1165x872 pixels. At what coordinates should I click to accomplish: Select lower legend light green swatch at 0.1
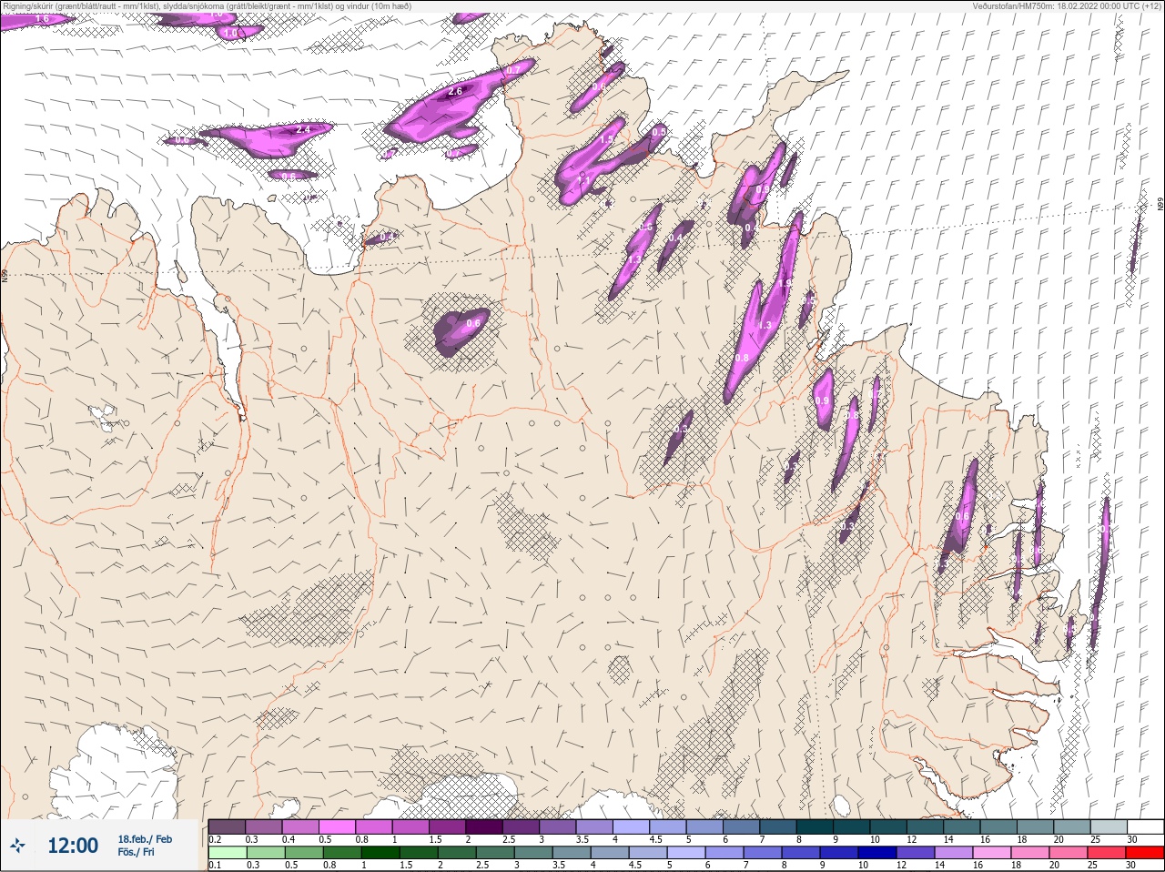(228, 854)
